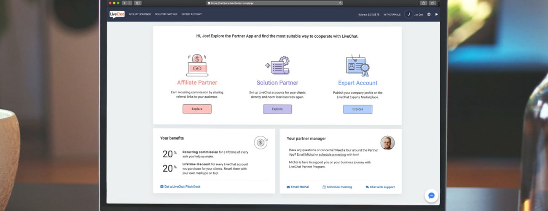Open the Affiliate Partner nav item

[140, 14]
